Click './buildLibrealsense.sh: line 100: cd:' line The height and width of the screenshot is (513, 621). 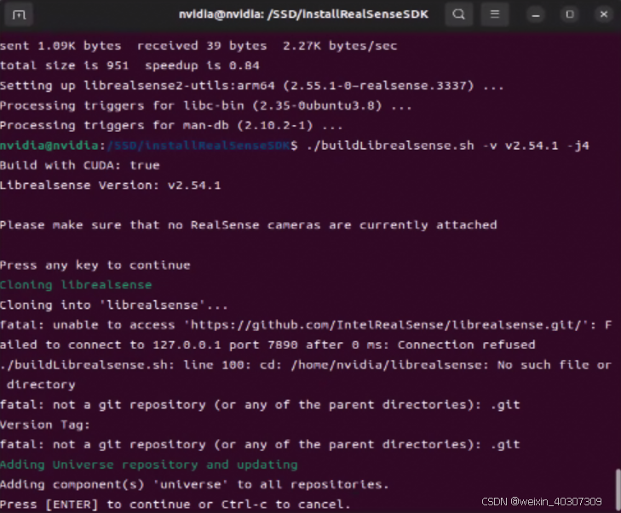point(306,365)
